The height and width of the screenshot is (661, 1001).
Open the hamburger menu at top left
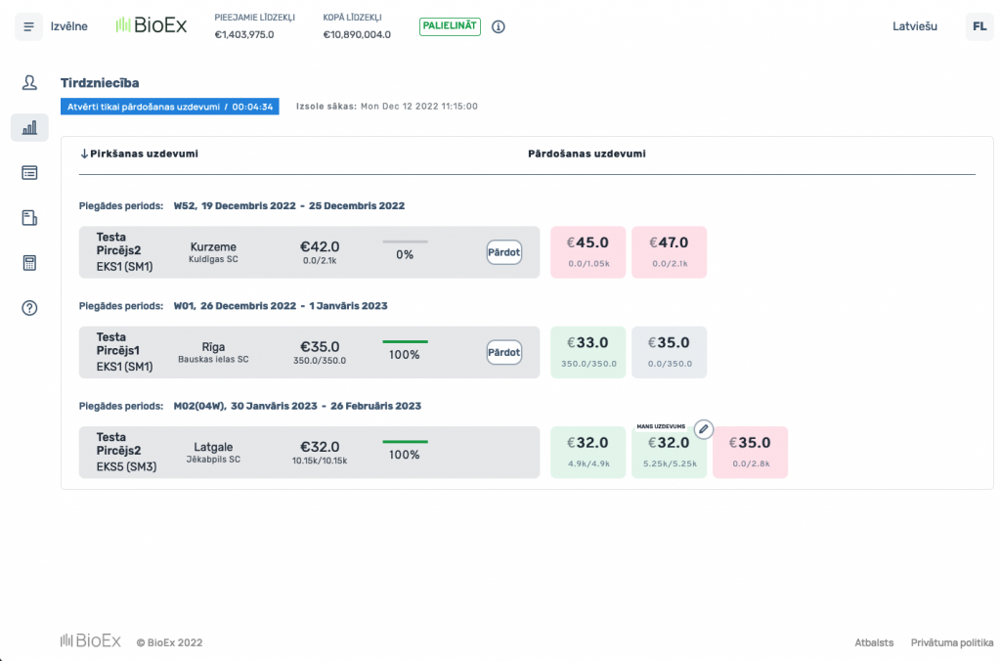tap(28, 26)
